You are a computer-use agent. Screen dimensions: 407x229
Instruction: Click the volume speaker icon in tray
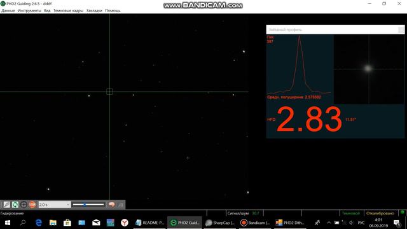(352, 223)
